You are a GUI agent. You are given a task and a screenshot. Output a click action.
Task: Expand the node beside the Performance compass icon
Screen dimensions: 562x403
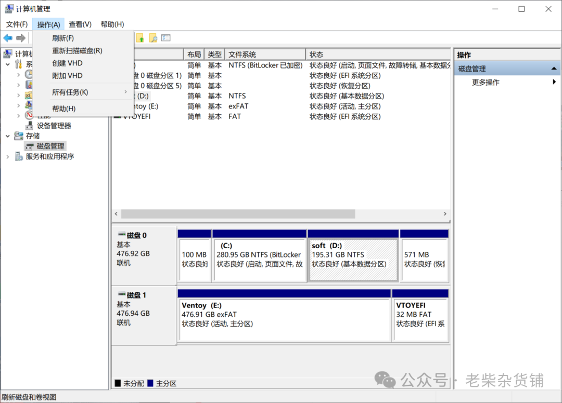19,115
